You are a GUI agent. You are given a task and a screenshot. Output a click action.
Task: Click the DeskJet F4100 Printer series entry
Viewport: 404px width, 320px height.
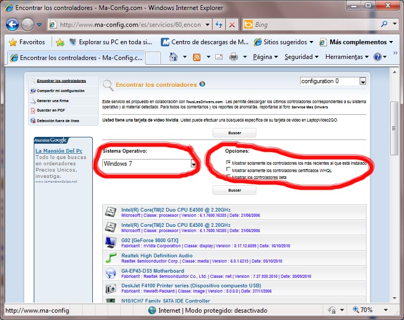234,288
